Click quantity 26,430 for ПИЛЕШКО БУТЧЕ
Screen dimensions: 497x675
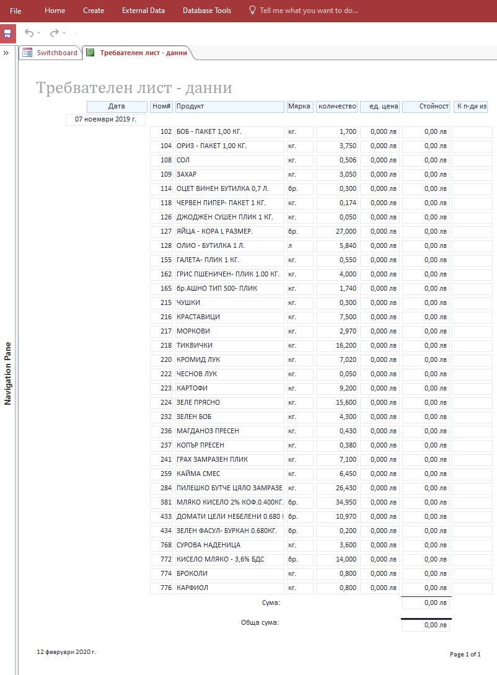tap(337, 488)
